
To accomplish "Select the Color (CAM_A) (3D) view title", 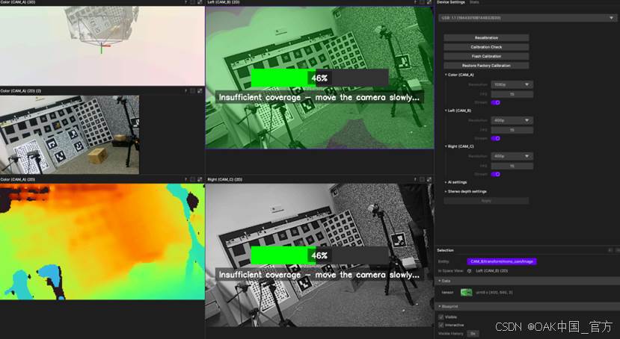I will coord(18,2).
